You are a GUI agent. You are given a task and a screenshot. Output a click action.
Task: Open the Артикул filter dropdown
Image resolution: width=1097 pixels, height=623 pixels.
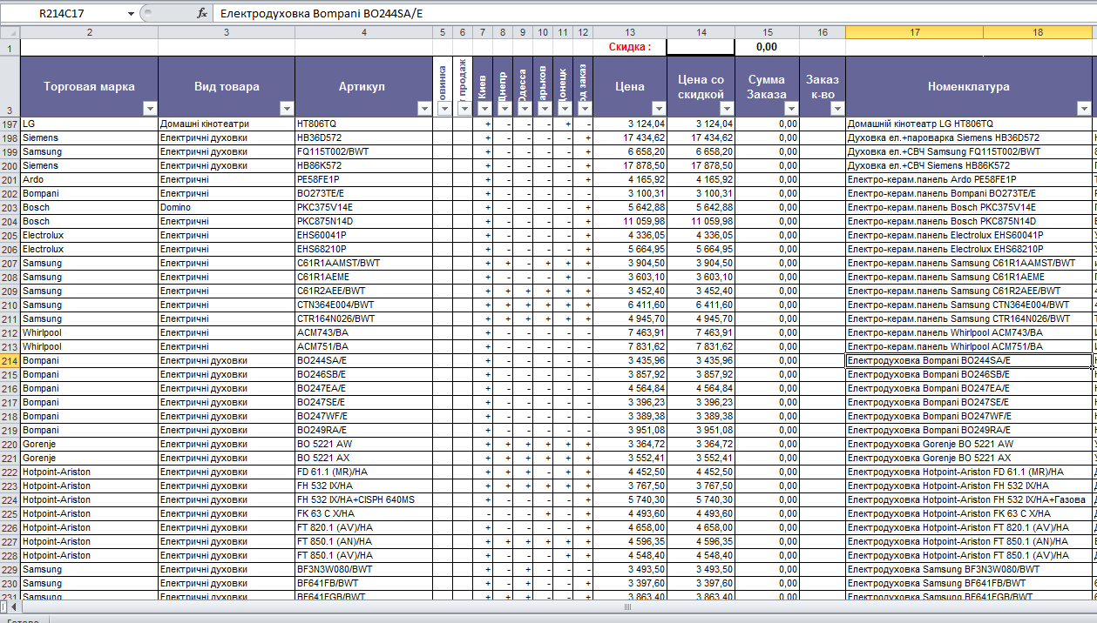[424, 109]
